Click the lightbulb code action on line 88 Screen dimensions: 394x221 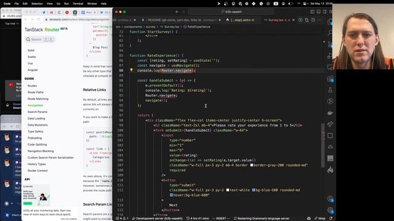click(x=131, y=70)
